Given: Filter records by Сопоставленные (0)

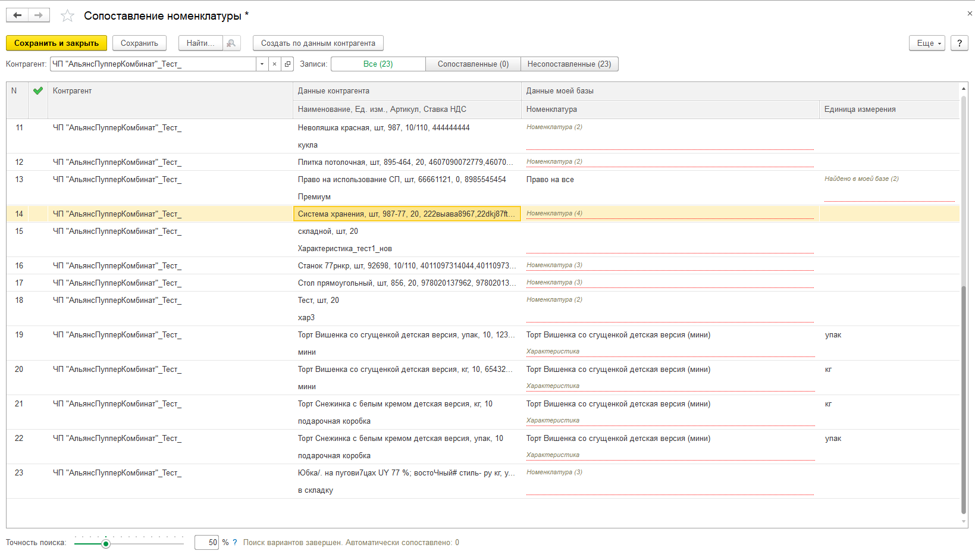Looking at the screenshot, I should 473,64.
